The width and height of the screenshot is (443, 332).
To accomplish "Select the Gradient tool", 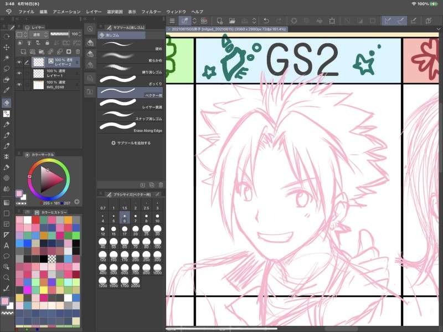I will (x=6, y=202).
